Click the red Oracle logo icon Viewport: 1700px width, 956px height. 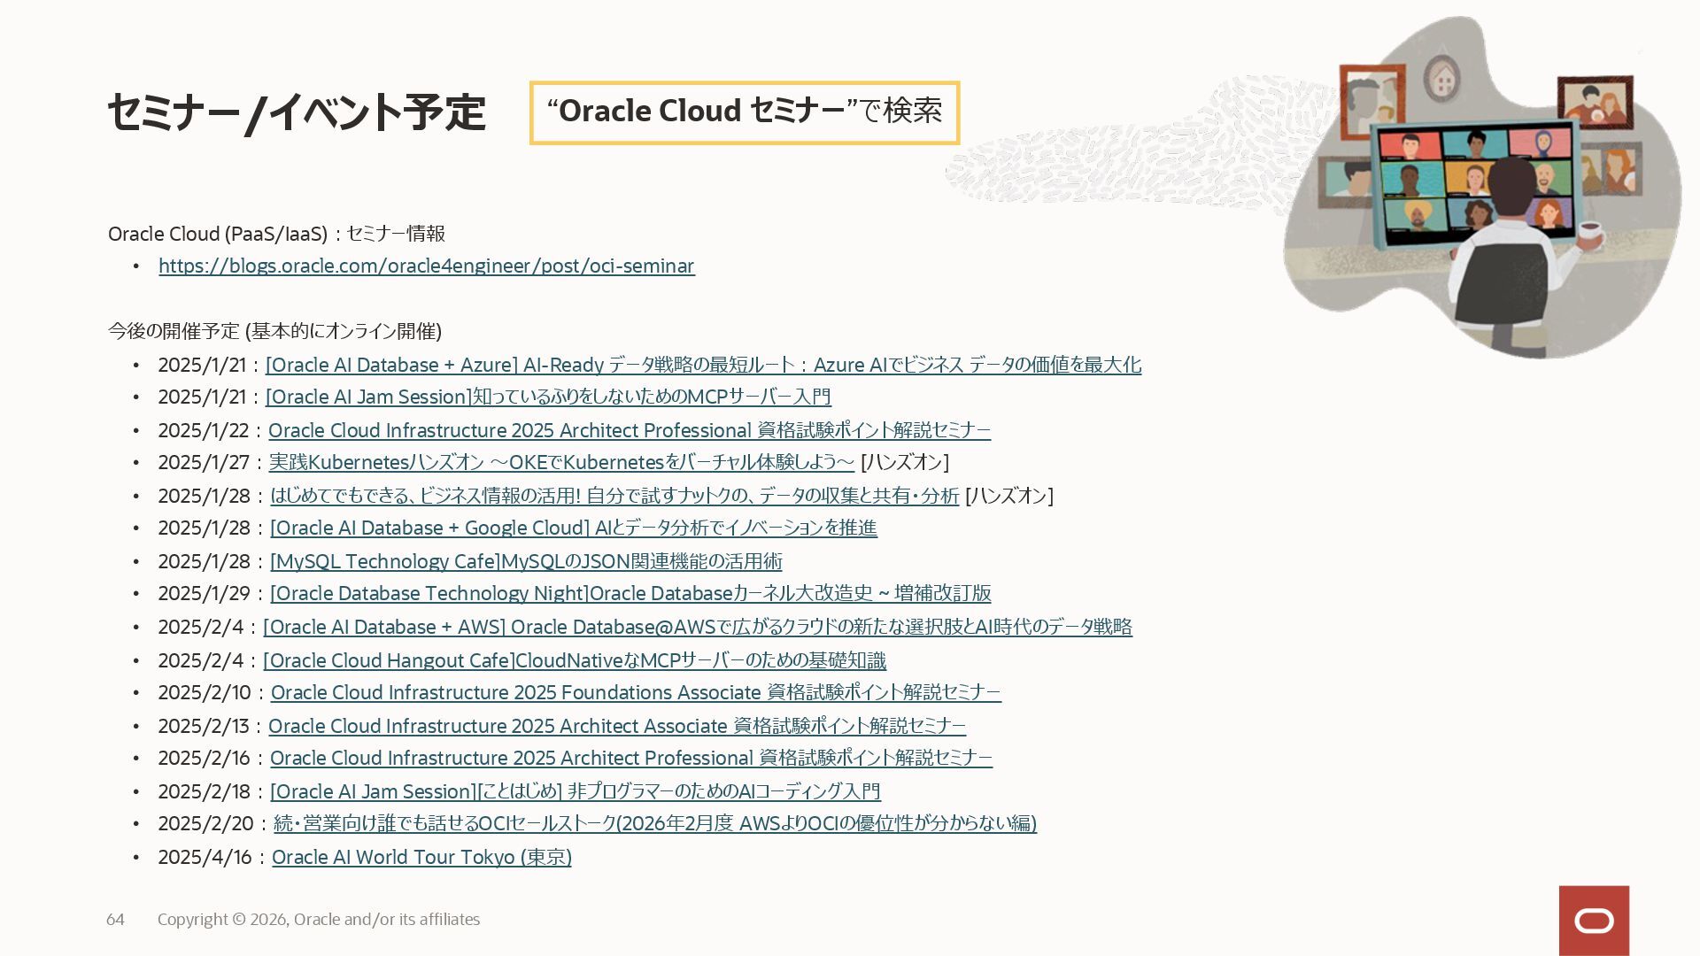click(x=1594, y=921)
